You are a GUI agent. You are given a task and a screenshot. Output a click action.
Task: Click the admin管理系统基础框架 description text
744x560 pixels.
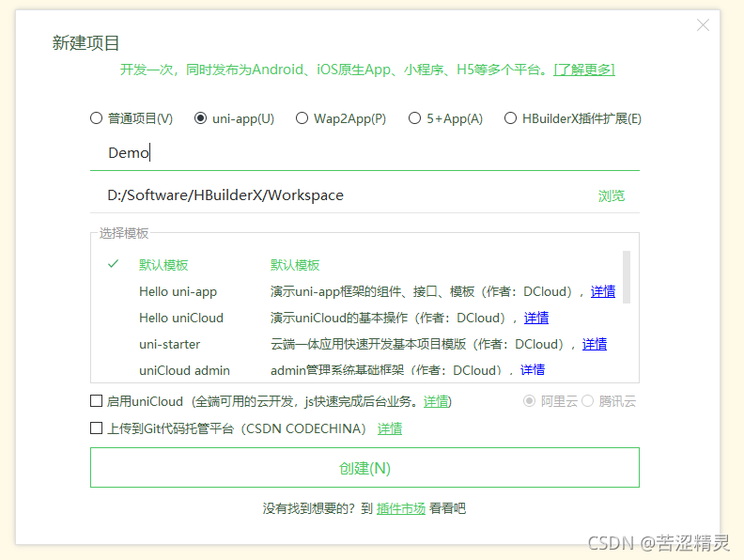pyautogui.click(x=391, y=370)
